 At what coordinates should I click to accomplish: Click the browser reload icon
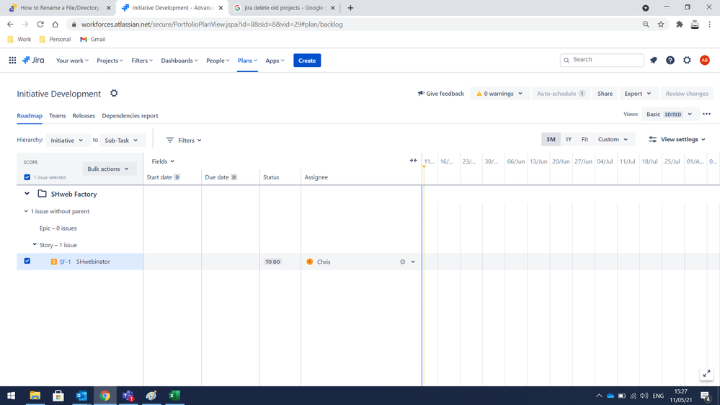pyautogui.click(x=40, y=25)
